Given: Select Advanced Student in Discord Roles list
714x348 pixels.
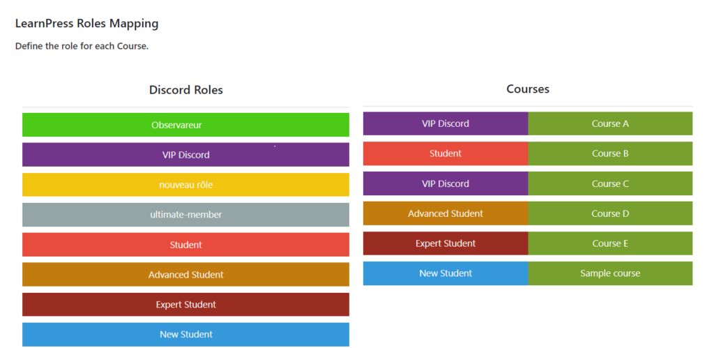Looking at the screenshot, I should [185, 275].
